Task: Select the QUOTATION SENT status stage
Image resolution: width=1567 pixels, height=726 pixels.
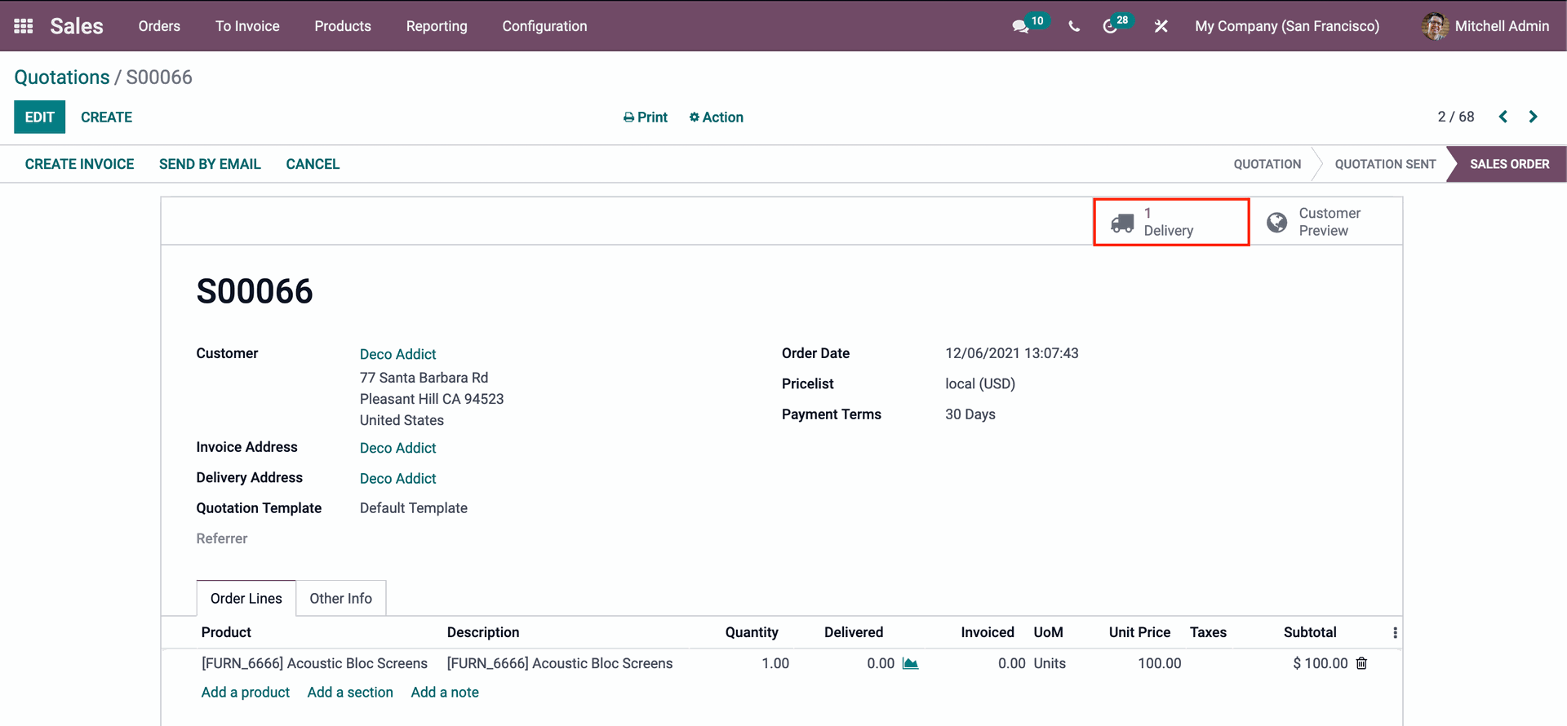Action: [1385, 164]
